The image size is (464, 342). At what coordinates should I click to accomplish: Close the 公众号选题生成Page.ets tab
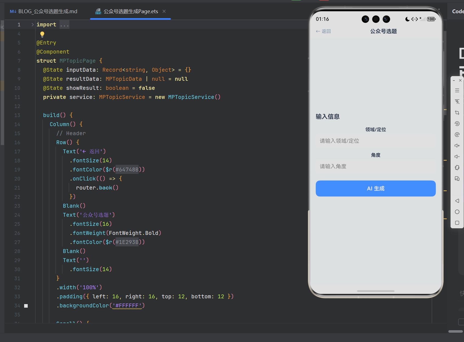click(164, 11)
